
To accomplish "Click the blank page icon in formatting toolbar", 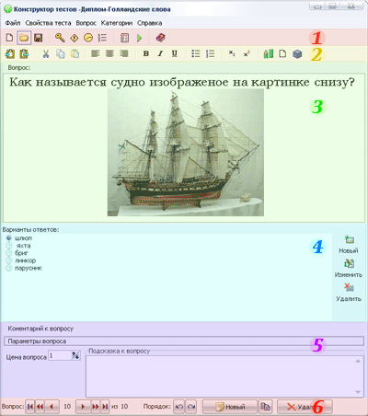I will (282, 53).
